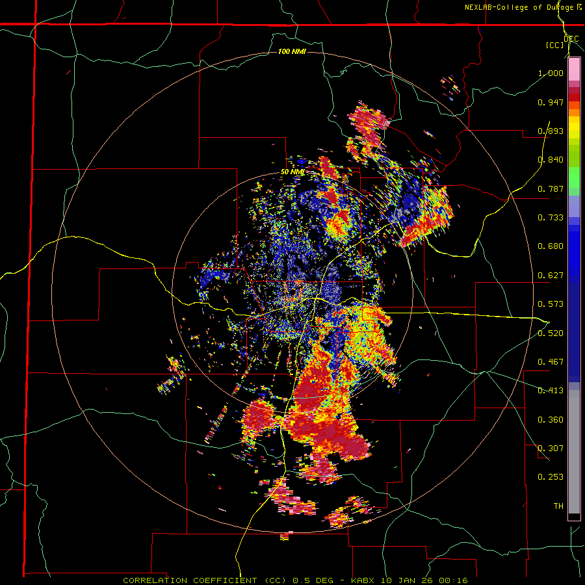Select the 0.520 legend value
The width and height of the screenshot is (585, 585).
point(551,333)
